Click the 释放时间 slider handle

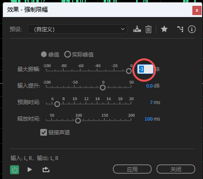click(x=78, y=121)
